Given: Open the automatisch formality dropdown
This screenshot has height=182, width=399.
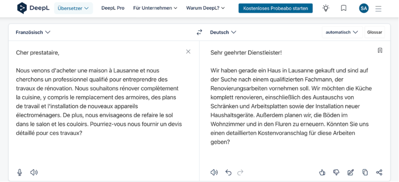Looking at the screenshot, I should click(x=342, y=32).
